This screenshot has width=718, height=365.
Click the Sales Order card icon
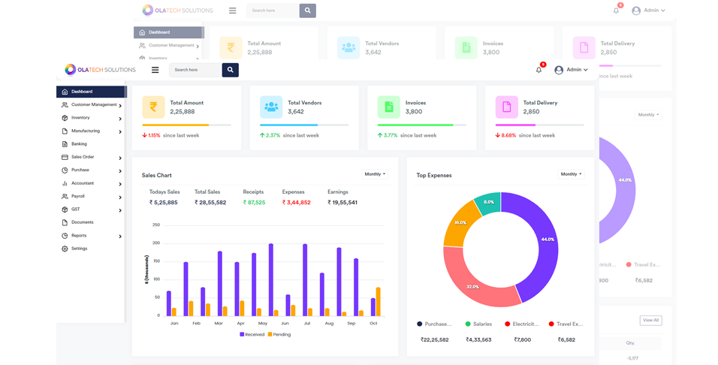65,157
